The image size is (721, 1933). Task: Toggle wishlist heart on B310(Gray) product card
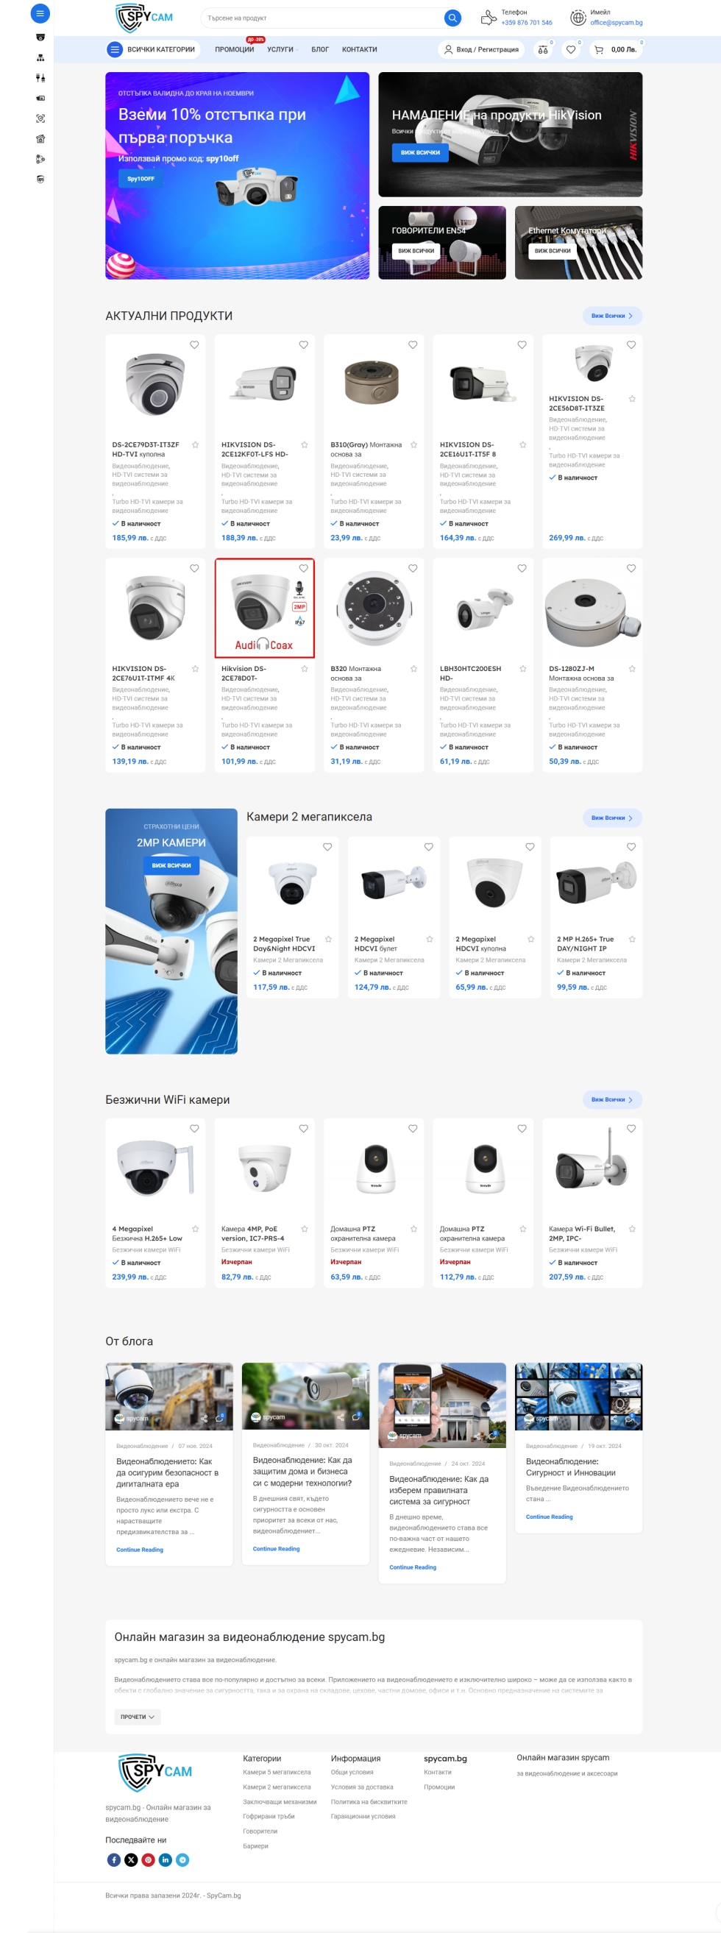pos(413,344)
